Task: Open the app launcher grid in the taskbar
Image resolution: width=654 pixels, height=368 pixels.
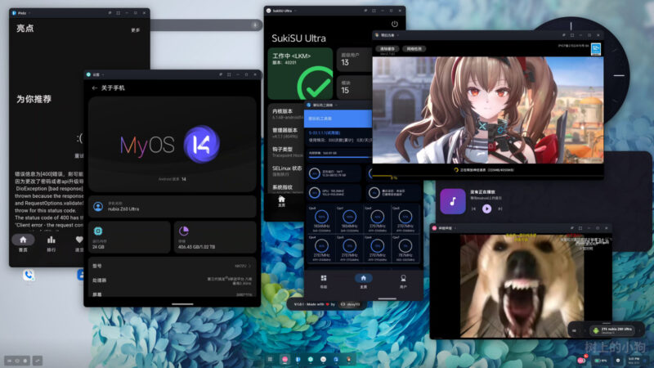Action: pyautogui.click(x=270, y=359)
